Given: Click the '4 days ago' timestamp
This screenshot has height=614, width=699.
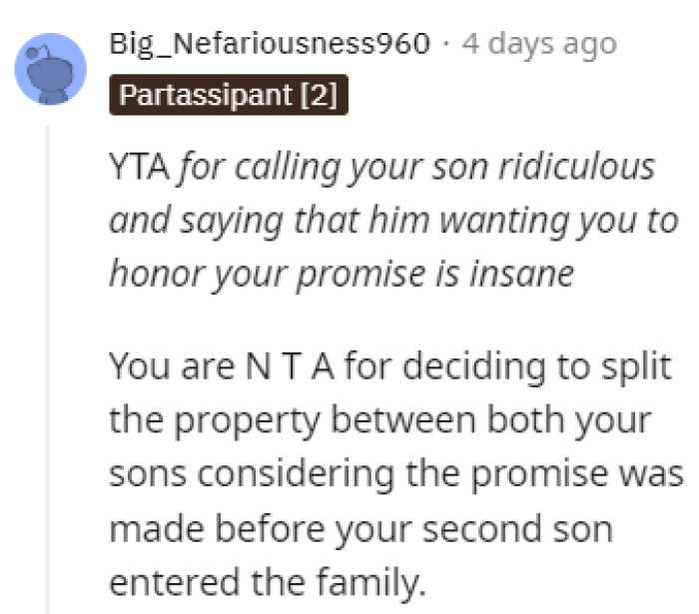Looking at the screenshot, I should pos(539,44).
